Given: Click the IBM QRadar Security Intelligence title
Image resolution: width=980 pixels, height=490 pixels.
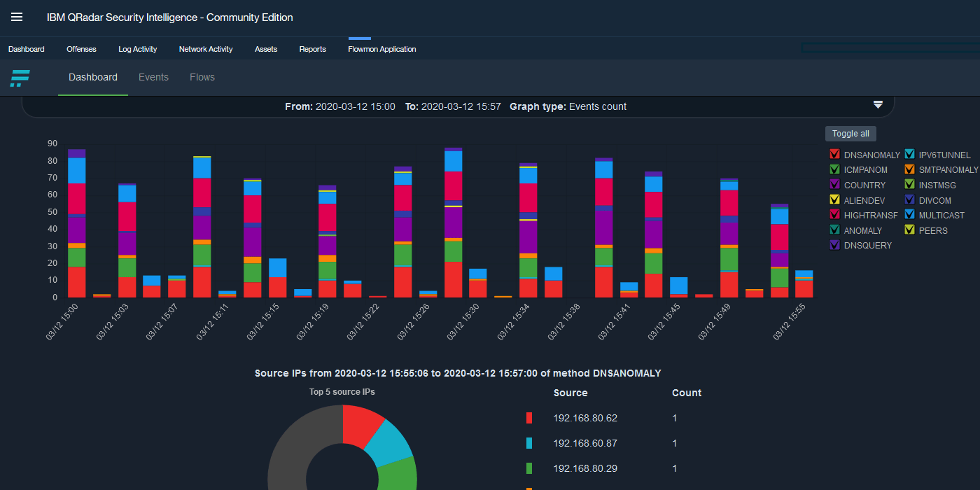Looking at the screenshot, I should (x=170, y=17).
